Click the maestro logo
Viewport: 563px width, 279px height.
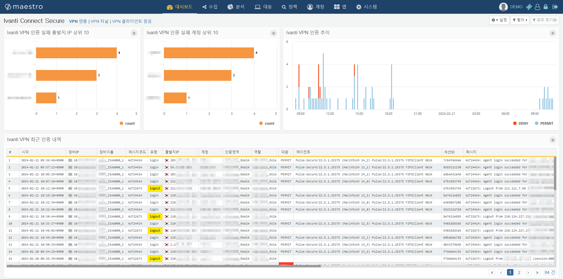(x=24, y=7)
